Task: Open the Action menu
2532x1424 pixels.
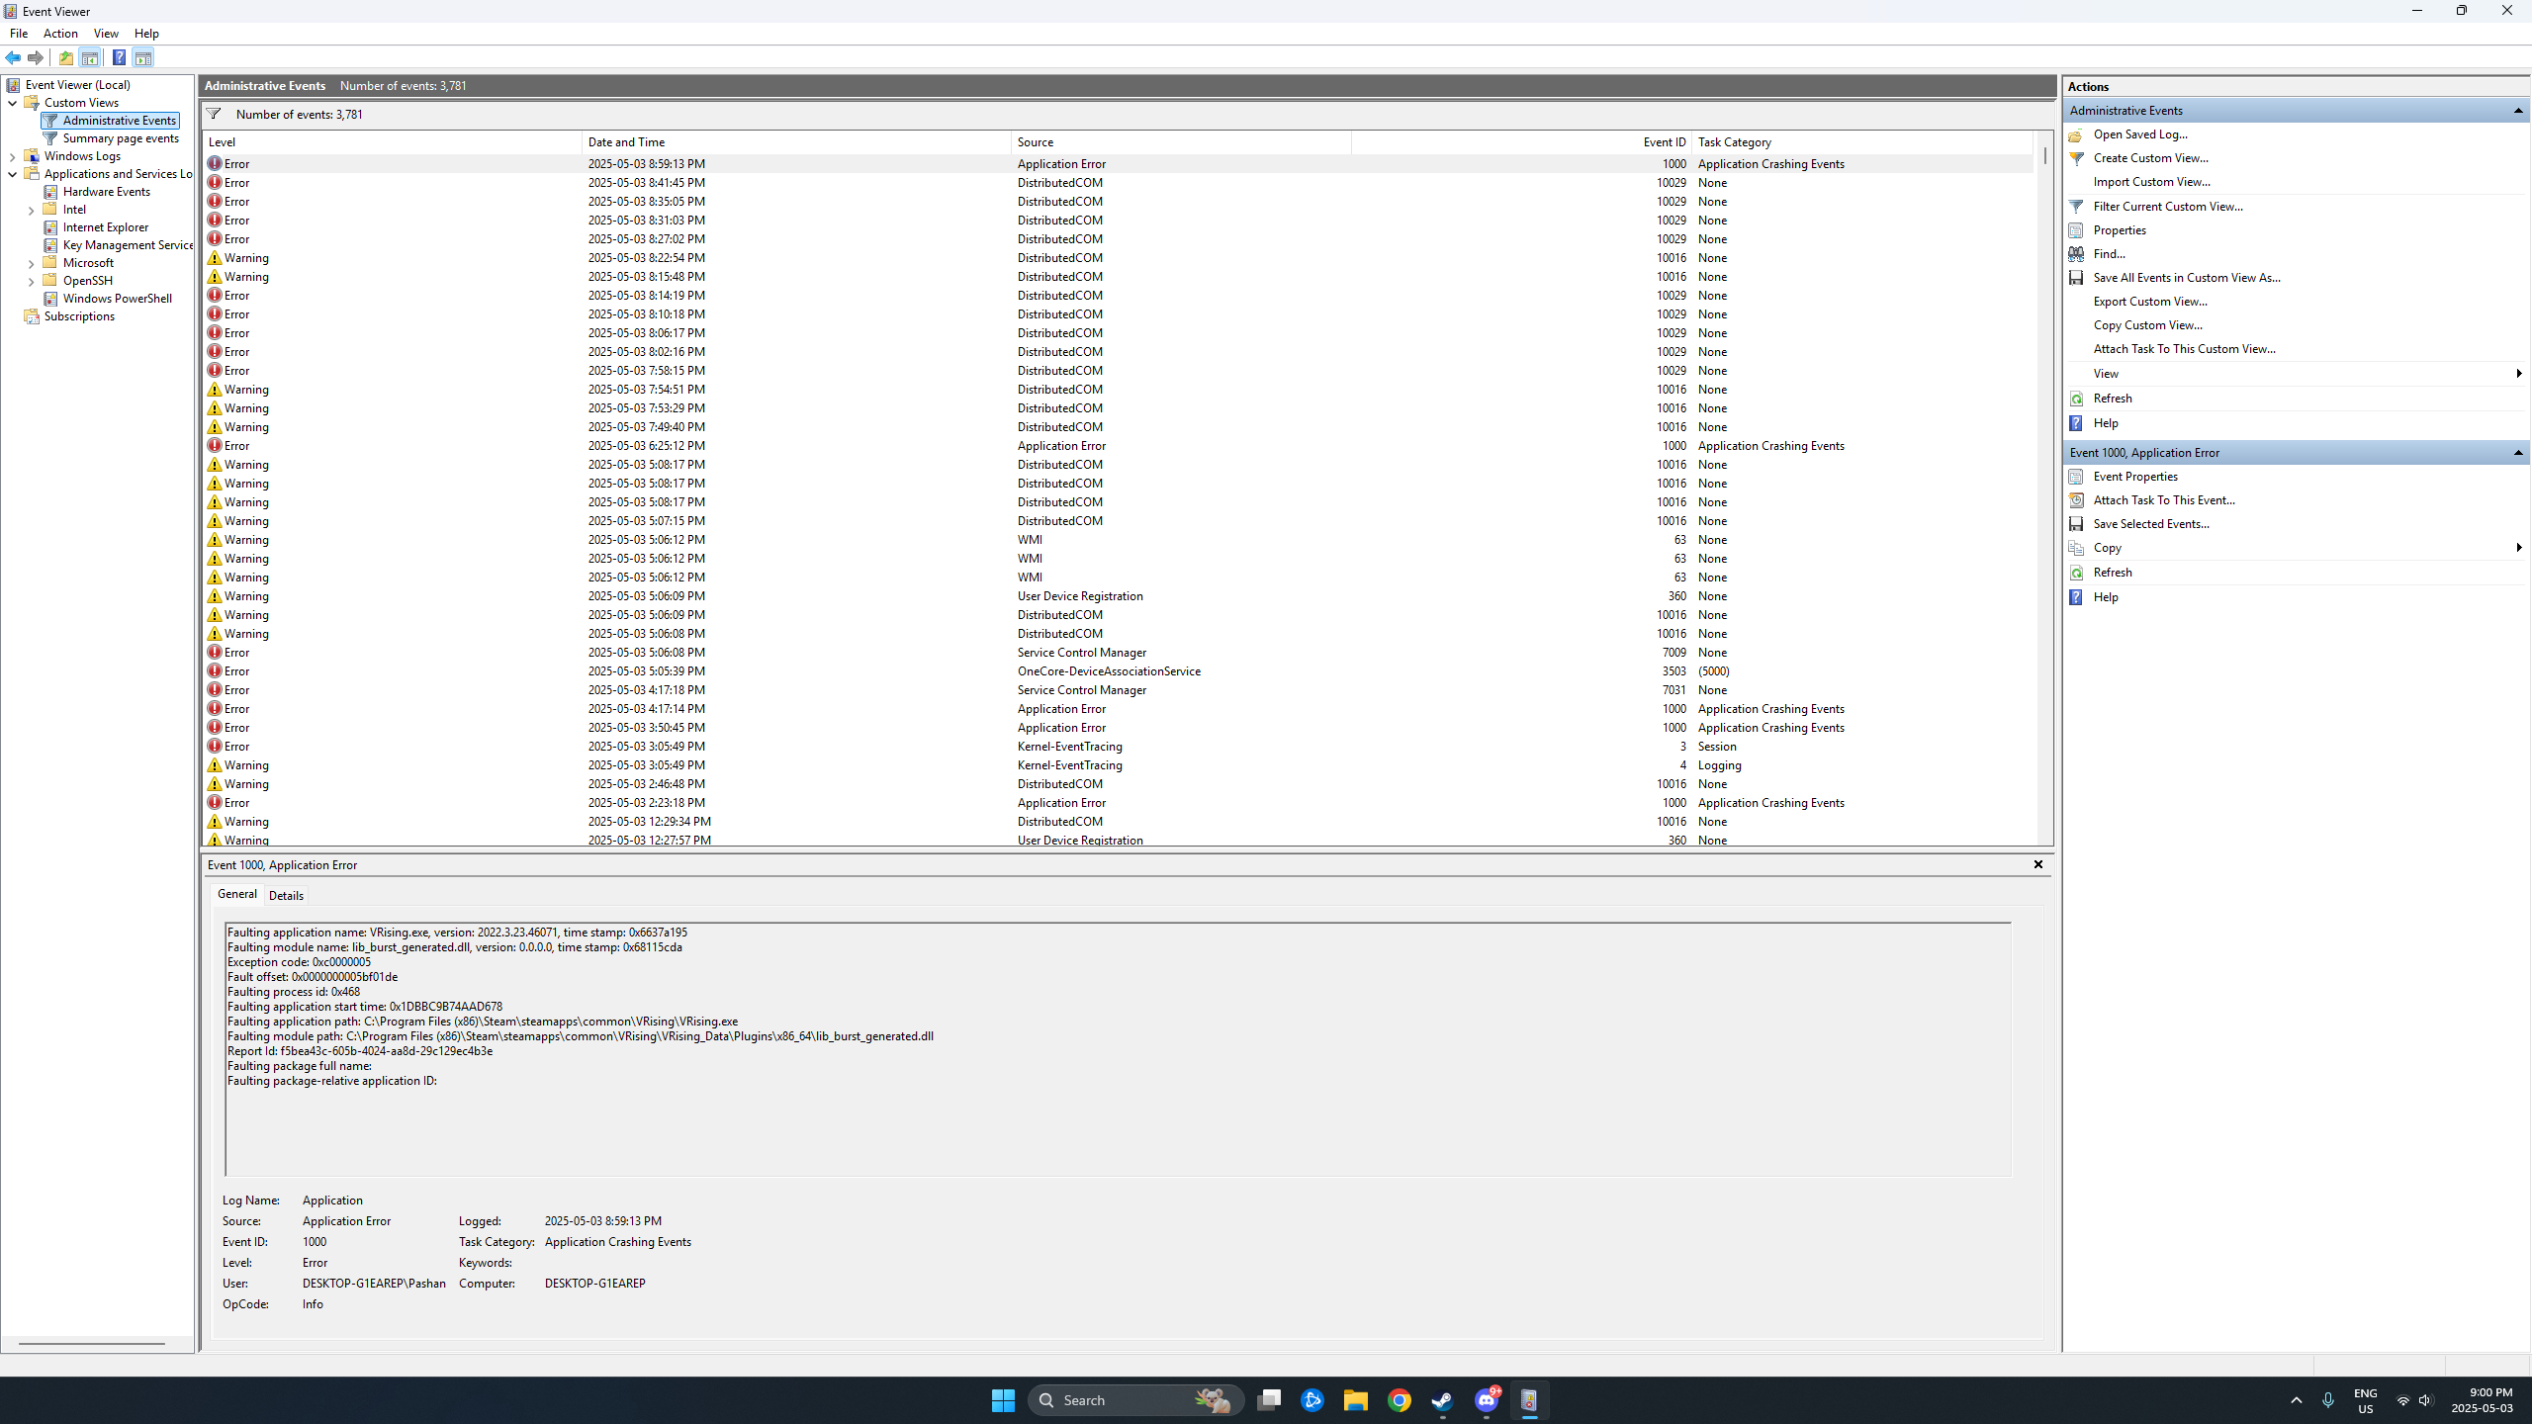Action: 60,34
